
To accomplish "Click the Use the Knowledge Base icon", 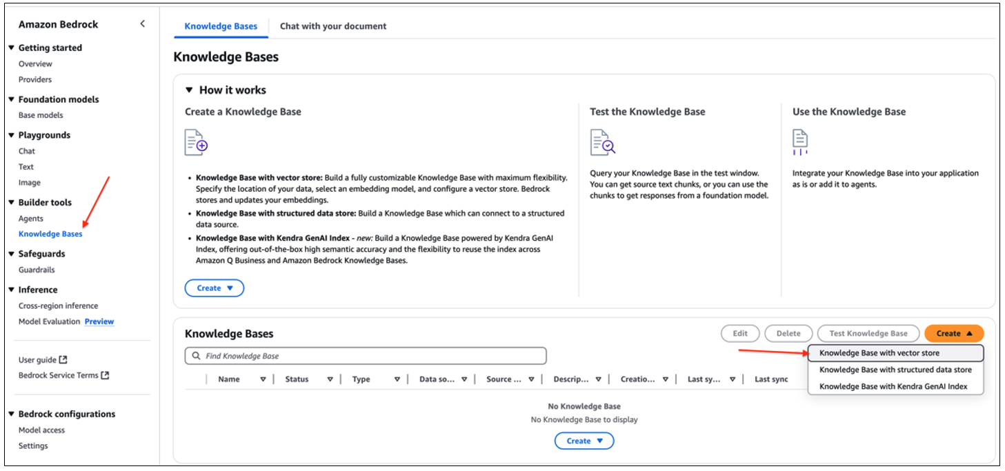I will [x=800, y=142].
